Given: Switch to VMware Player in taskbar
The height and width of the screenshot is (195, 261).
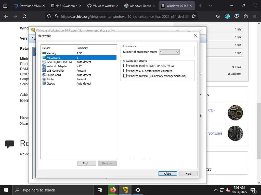Looking at the screenshot, I should [125, 190].
